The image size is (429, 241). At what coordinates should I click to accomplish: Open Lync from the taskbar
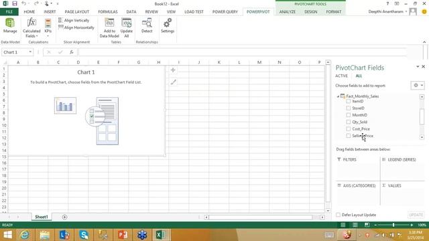pos(64,235)
